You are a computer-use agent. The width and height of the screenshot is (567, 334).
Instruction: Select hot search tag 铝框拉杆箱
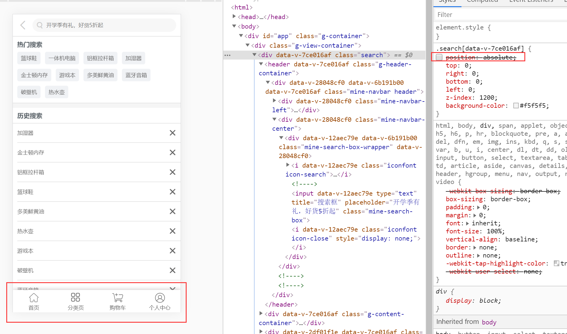point(100,58)
